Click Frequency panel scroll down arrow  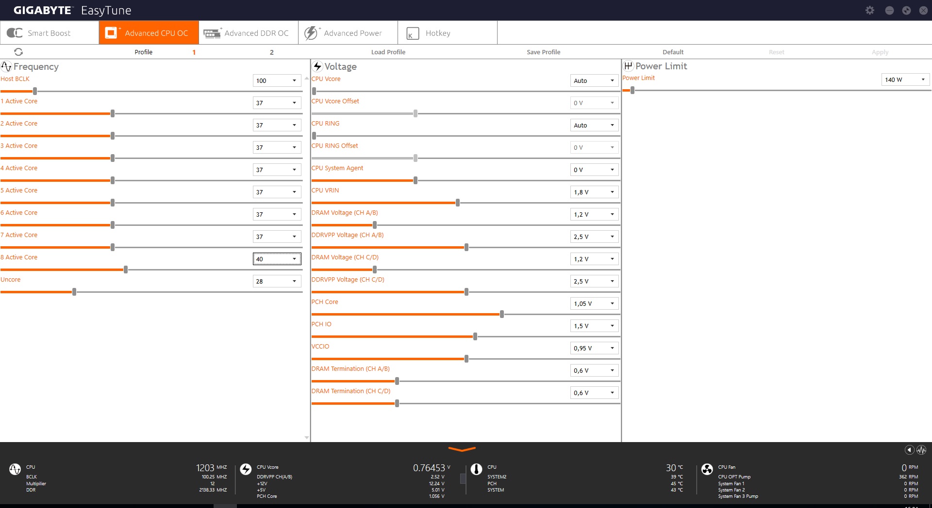coord(306,437)
